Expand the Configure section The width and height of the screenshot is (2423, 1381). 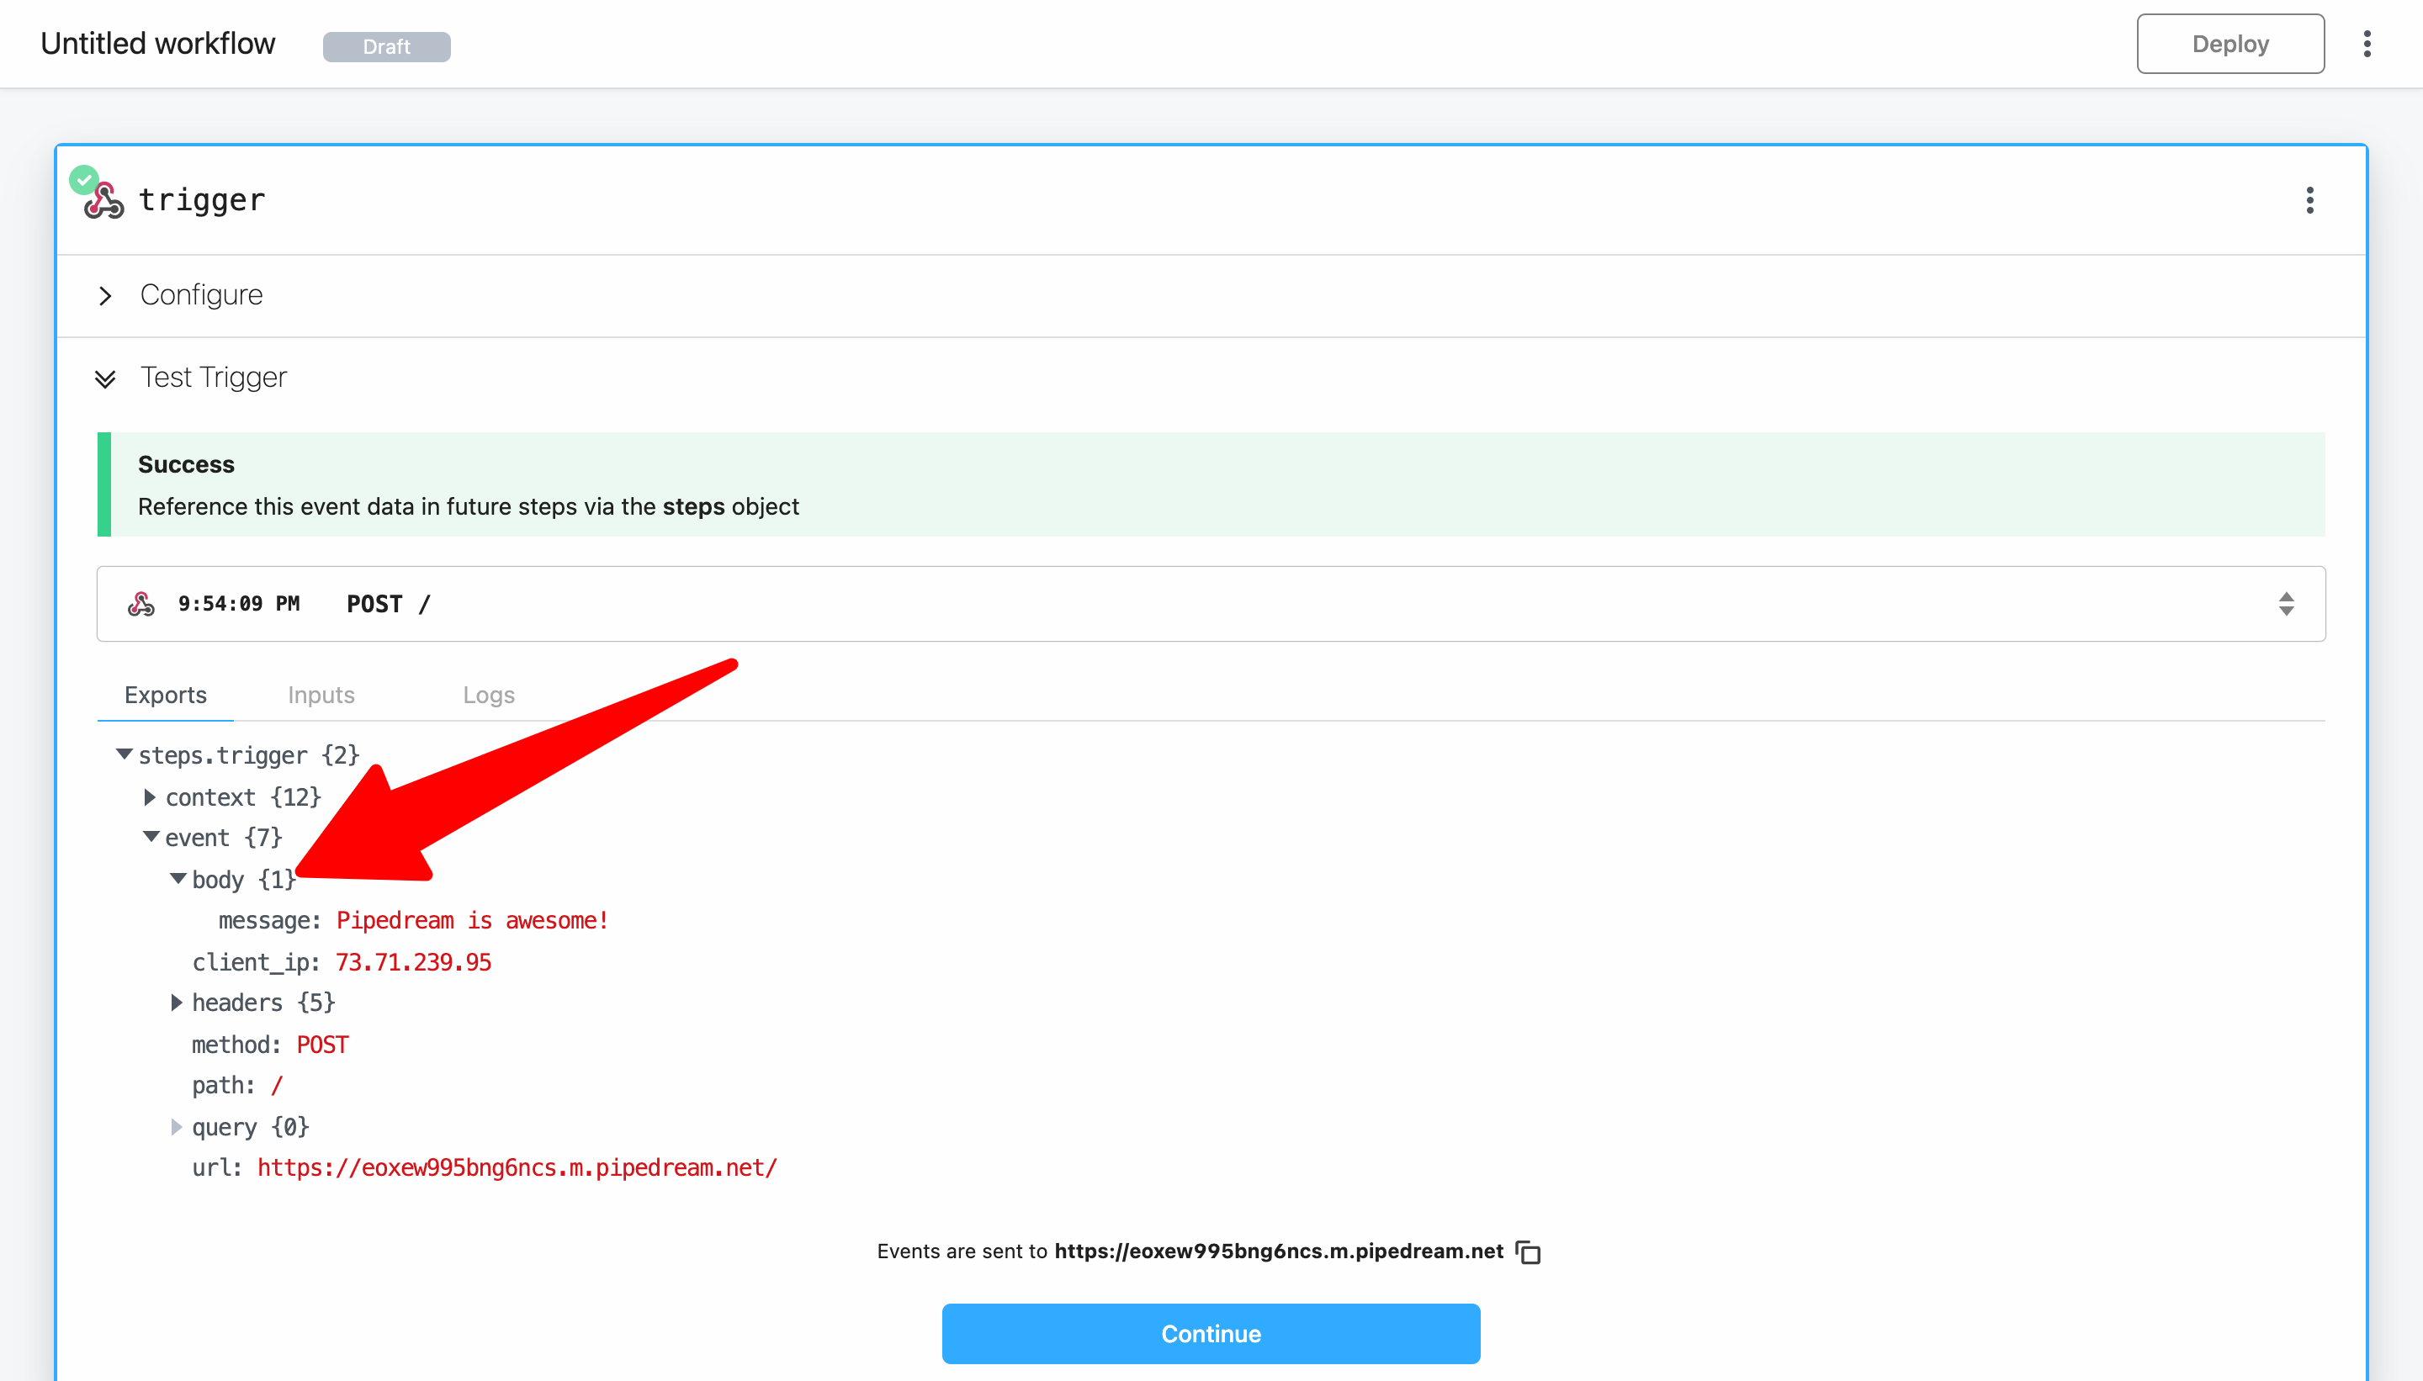(105, 296)
